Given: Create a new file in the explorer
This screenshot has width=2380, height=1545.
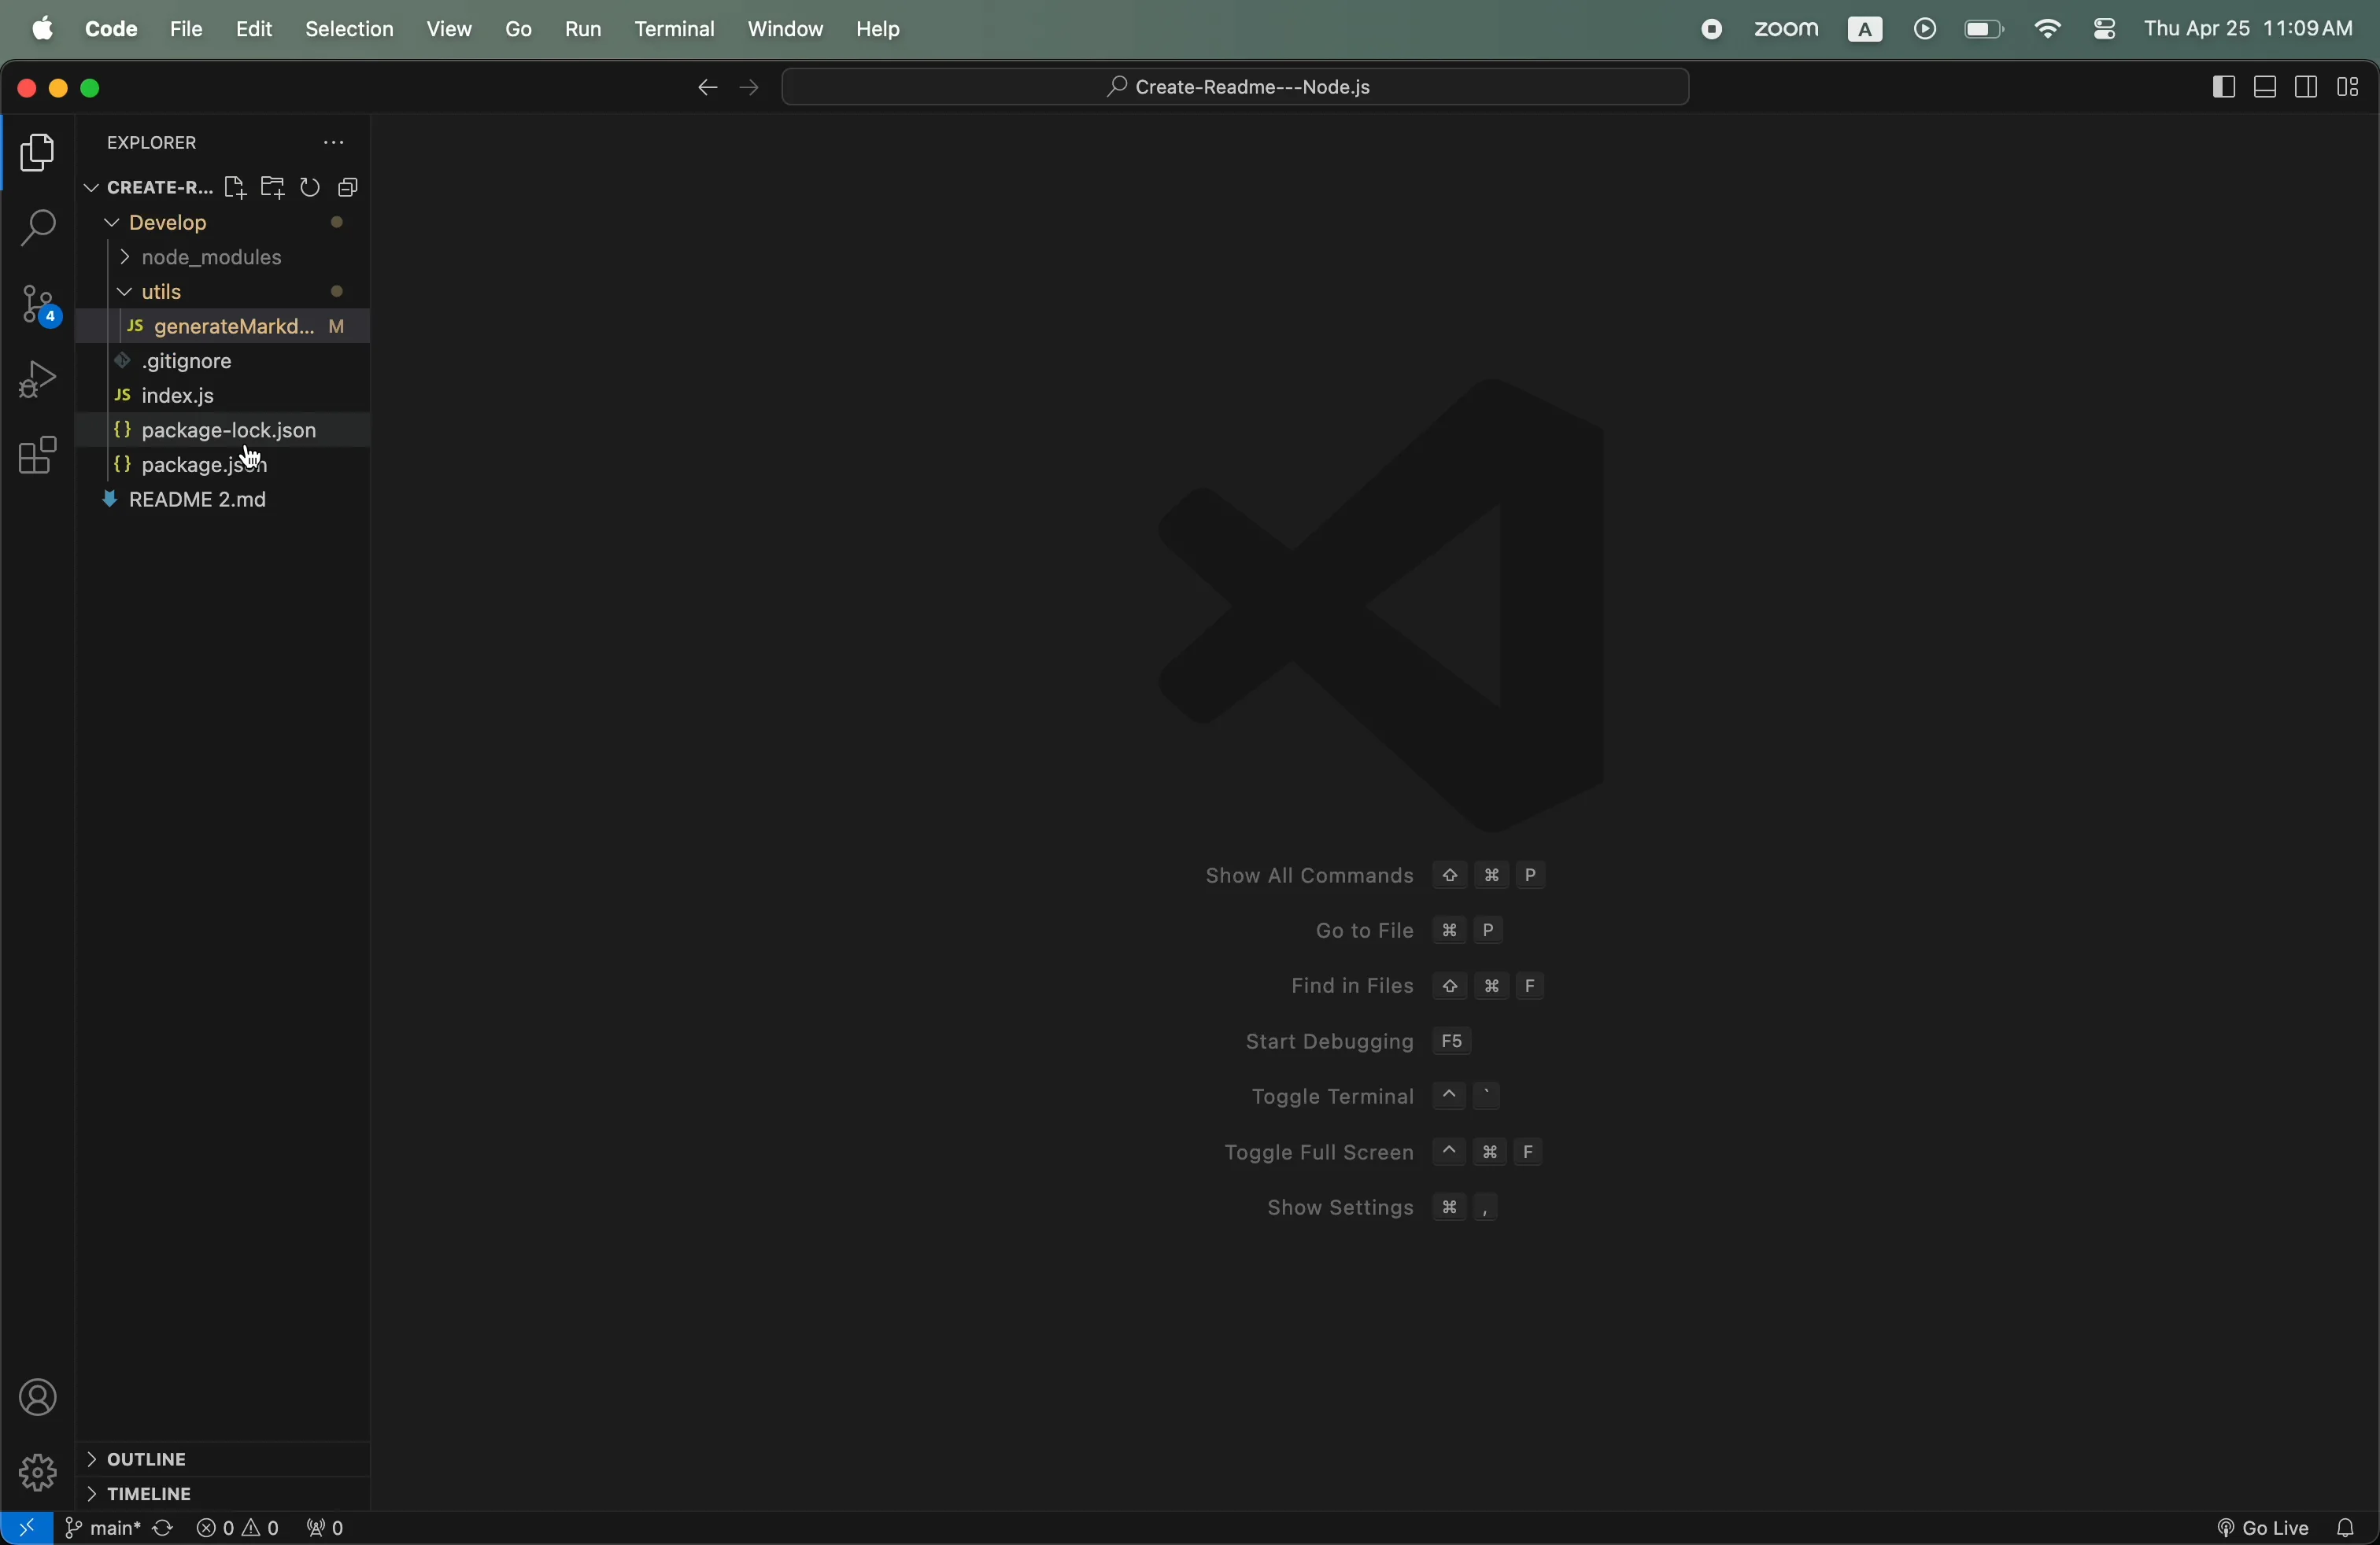Looking at the screenshot, I should tap(235, 188).
